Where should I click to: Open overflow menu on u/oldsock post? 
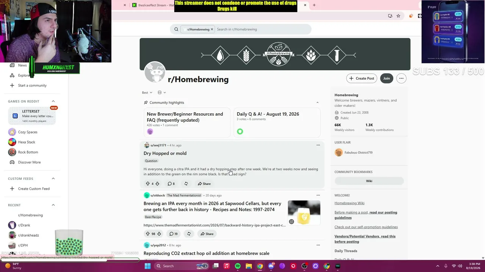318,195
